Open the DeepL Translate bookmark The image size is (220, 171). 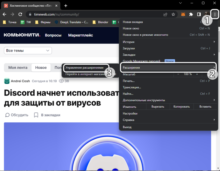point(71,22)
